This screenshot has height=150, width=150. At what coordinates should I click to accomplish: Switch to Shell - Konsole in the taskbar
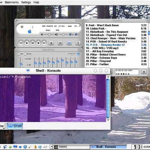(x=108, y=147)
